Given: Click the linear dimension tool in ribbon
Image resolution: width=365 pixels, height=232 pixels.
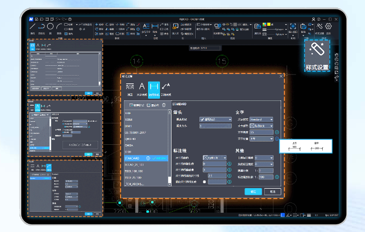Looking at the screenshot, I should pos(155,26).
